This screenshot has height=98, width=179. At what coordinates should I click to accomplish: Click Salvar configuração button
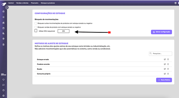[161, 32]
